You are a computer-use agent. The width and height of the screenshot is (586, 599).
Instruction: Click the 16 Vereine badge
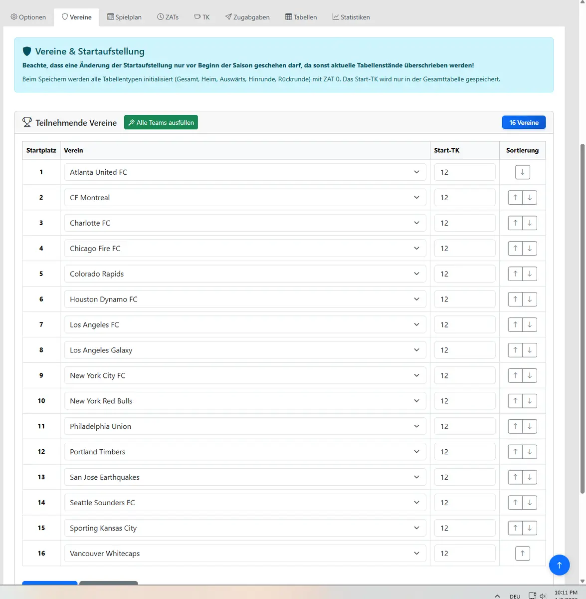pyautogui.click(x=524, y=122)
